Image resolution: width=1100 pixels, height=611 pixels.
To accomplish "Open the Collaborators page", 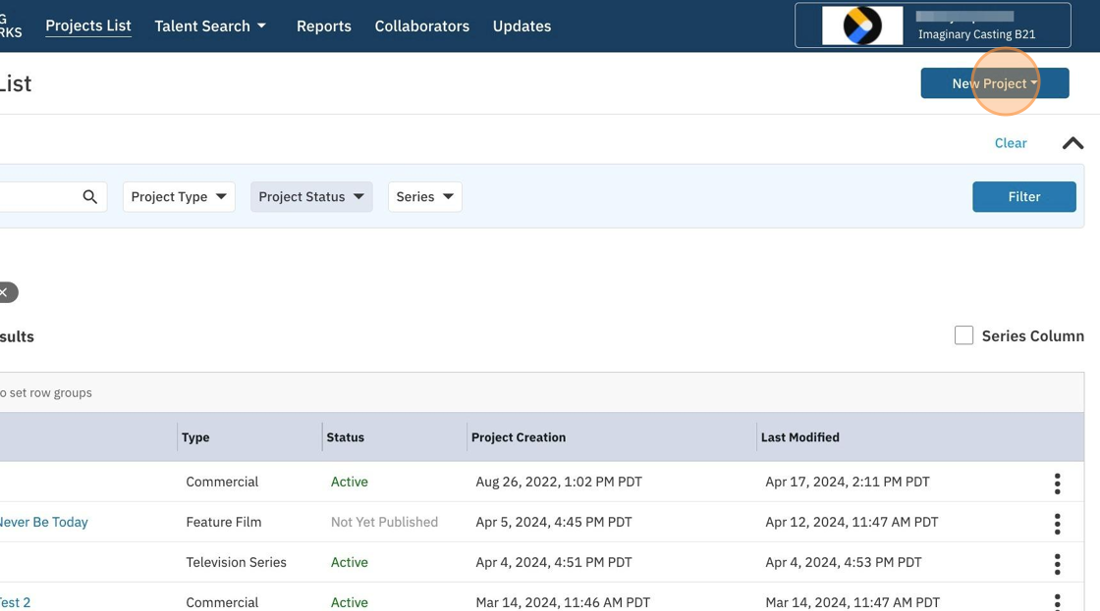I will pos(421,26).
